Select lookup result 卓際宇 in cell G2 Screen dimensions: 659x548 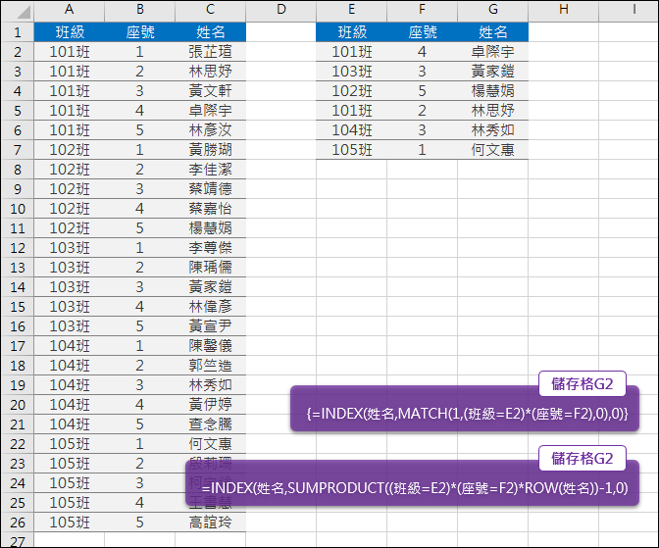(493, 52)
